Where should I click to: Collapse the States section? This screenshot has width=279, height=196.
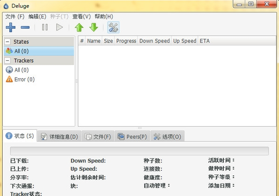[7, 42]
